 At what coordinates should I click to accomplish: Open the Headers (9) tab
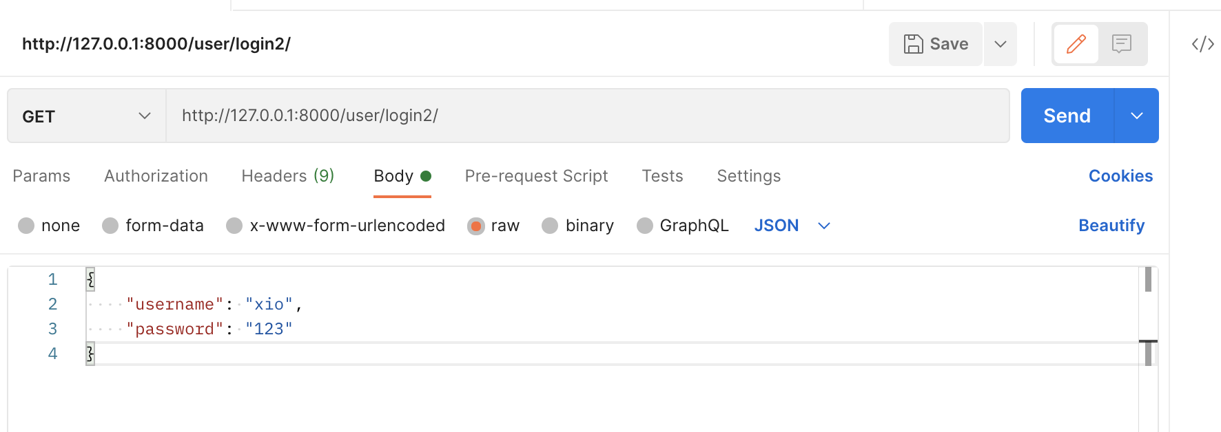point(287,176)
